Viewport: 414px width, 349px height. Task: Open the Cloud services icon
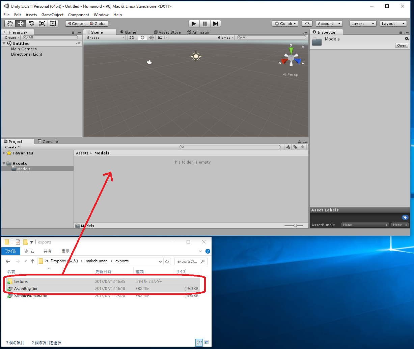(307, 24)
